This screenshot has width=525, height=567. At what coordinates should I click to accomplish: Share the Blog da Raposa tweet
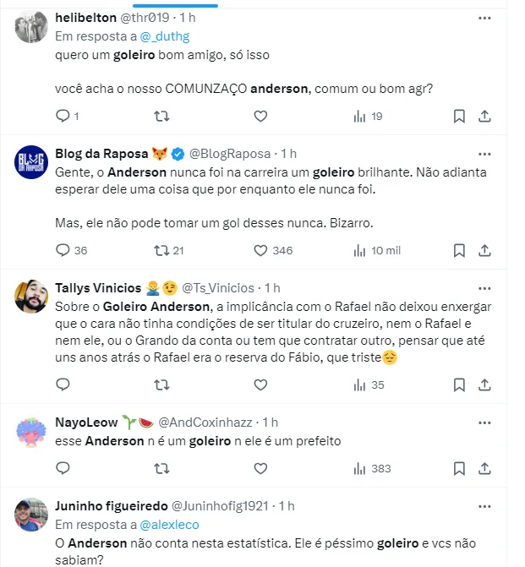click(485, 250)
